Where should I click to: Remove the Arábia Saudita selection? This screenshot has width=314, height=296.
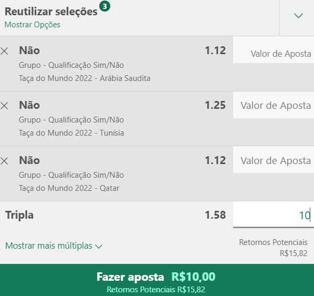(x=4, y=51)
